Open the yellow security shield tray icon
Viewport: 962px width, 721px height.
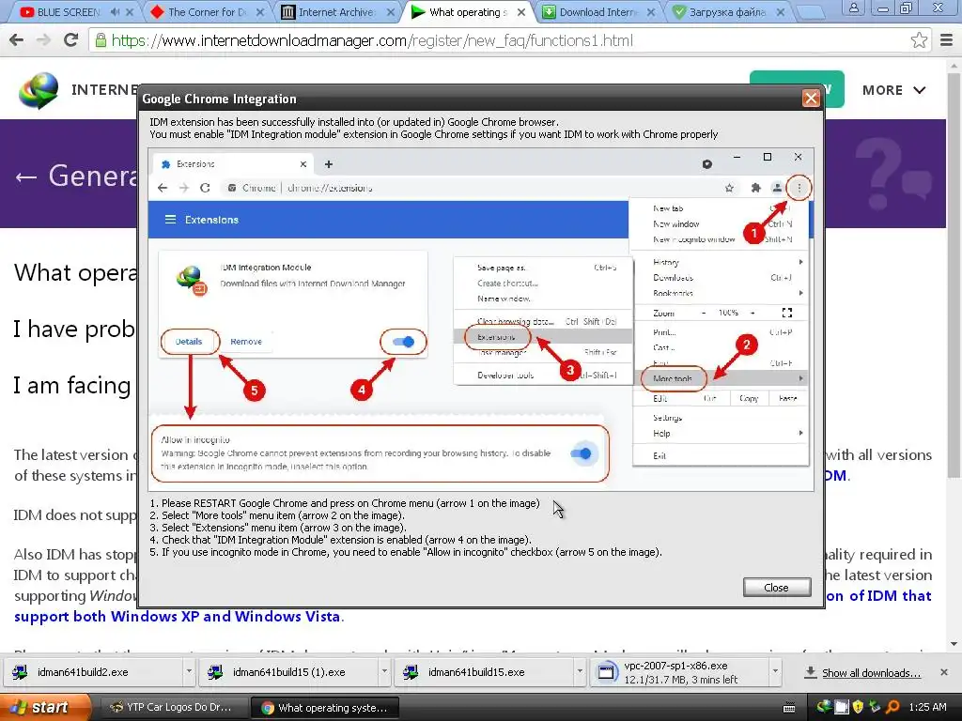[859, 707]
